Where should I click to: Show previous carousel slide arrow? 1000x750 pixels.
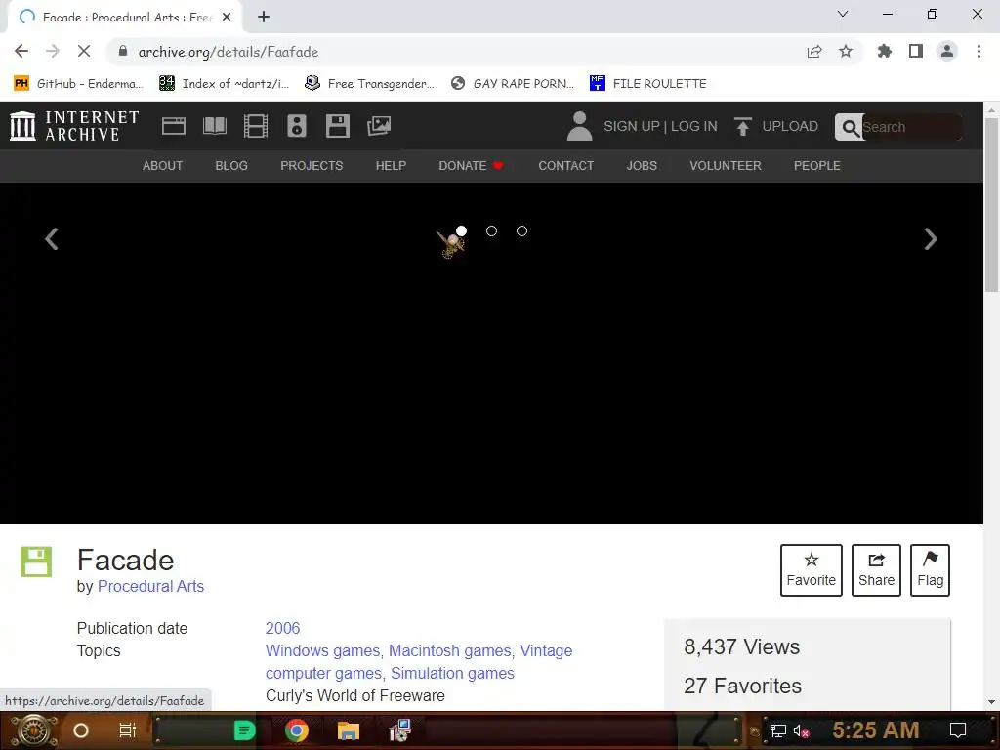click(x=52, y=239)
